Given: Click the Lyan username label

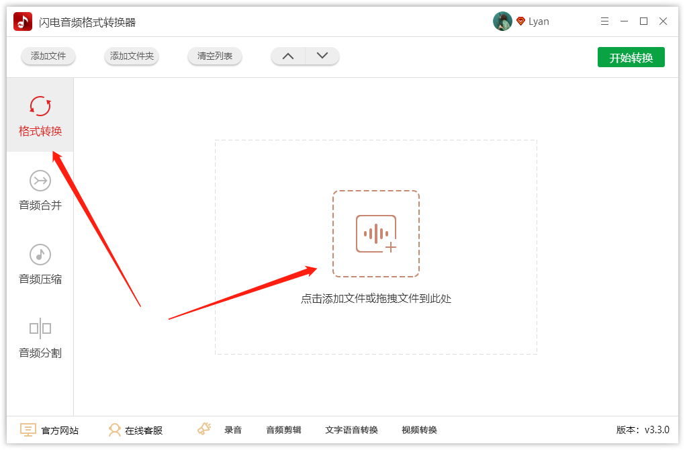Looking at the screenshot, I should pyautogui.click(x=539, y=21).
